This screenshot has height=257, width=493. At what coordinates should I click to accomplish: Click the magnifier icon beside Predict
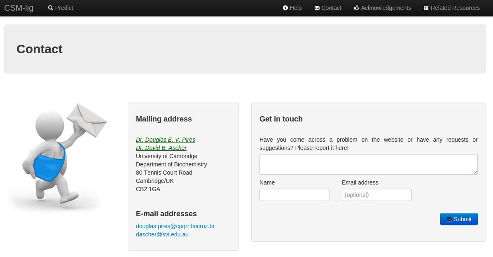tap(51, 8)
